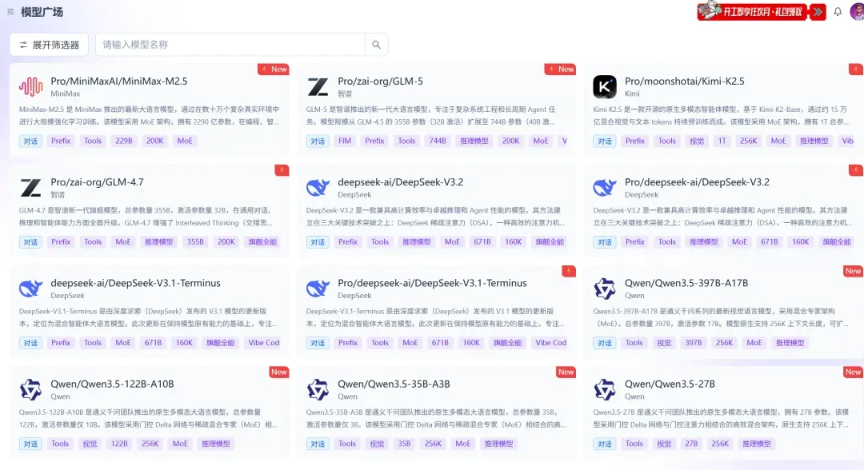Open the notification bell

click(838, 11)
